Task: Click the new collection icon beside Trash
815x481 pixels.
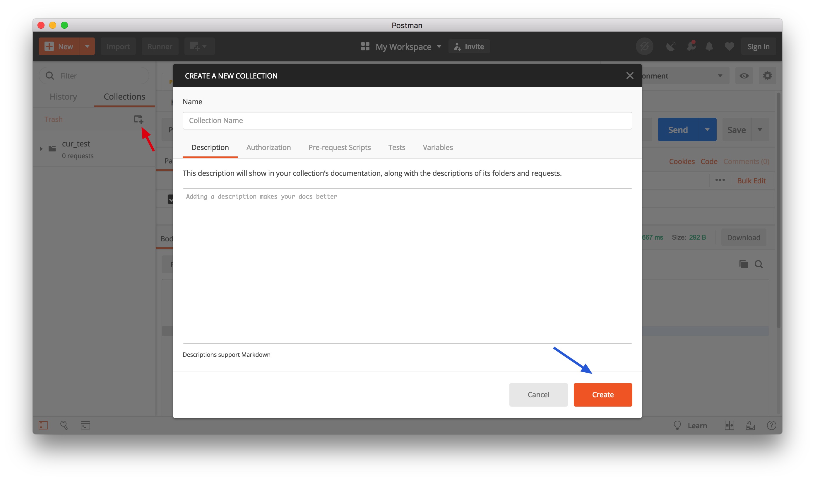Action: click(x=138, y=119)
